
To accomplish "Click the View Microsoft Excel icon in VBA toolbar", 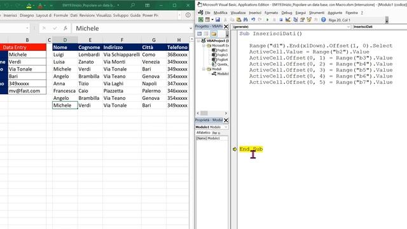I will pos(201,20).
